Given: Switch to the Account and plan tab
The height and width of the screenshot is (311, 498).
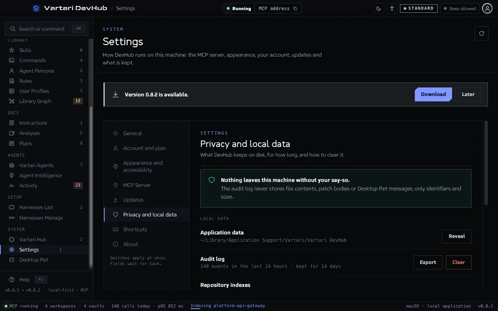Looking at the screenshot, I should coord(146,148).
